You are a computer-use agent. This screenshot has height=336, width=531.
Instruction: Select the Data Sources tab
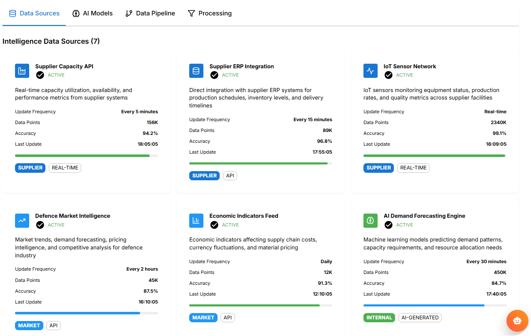tap(34, 13)
